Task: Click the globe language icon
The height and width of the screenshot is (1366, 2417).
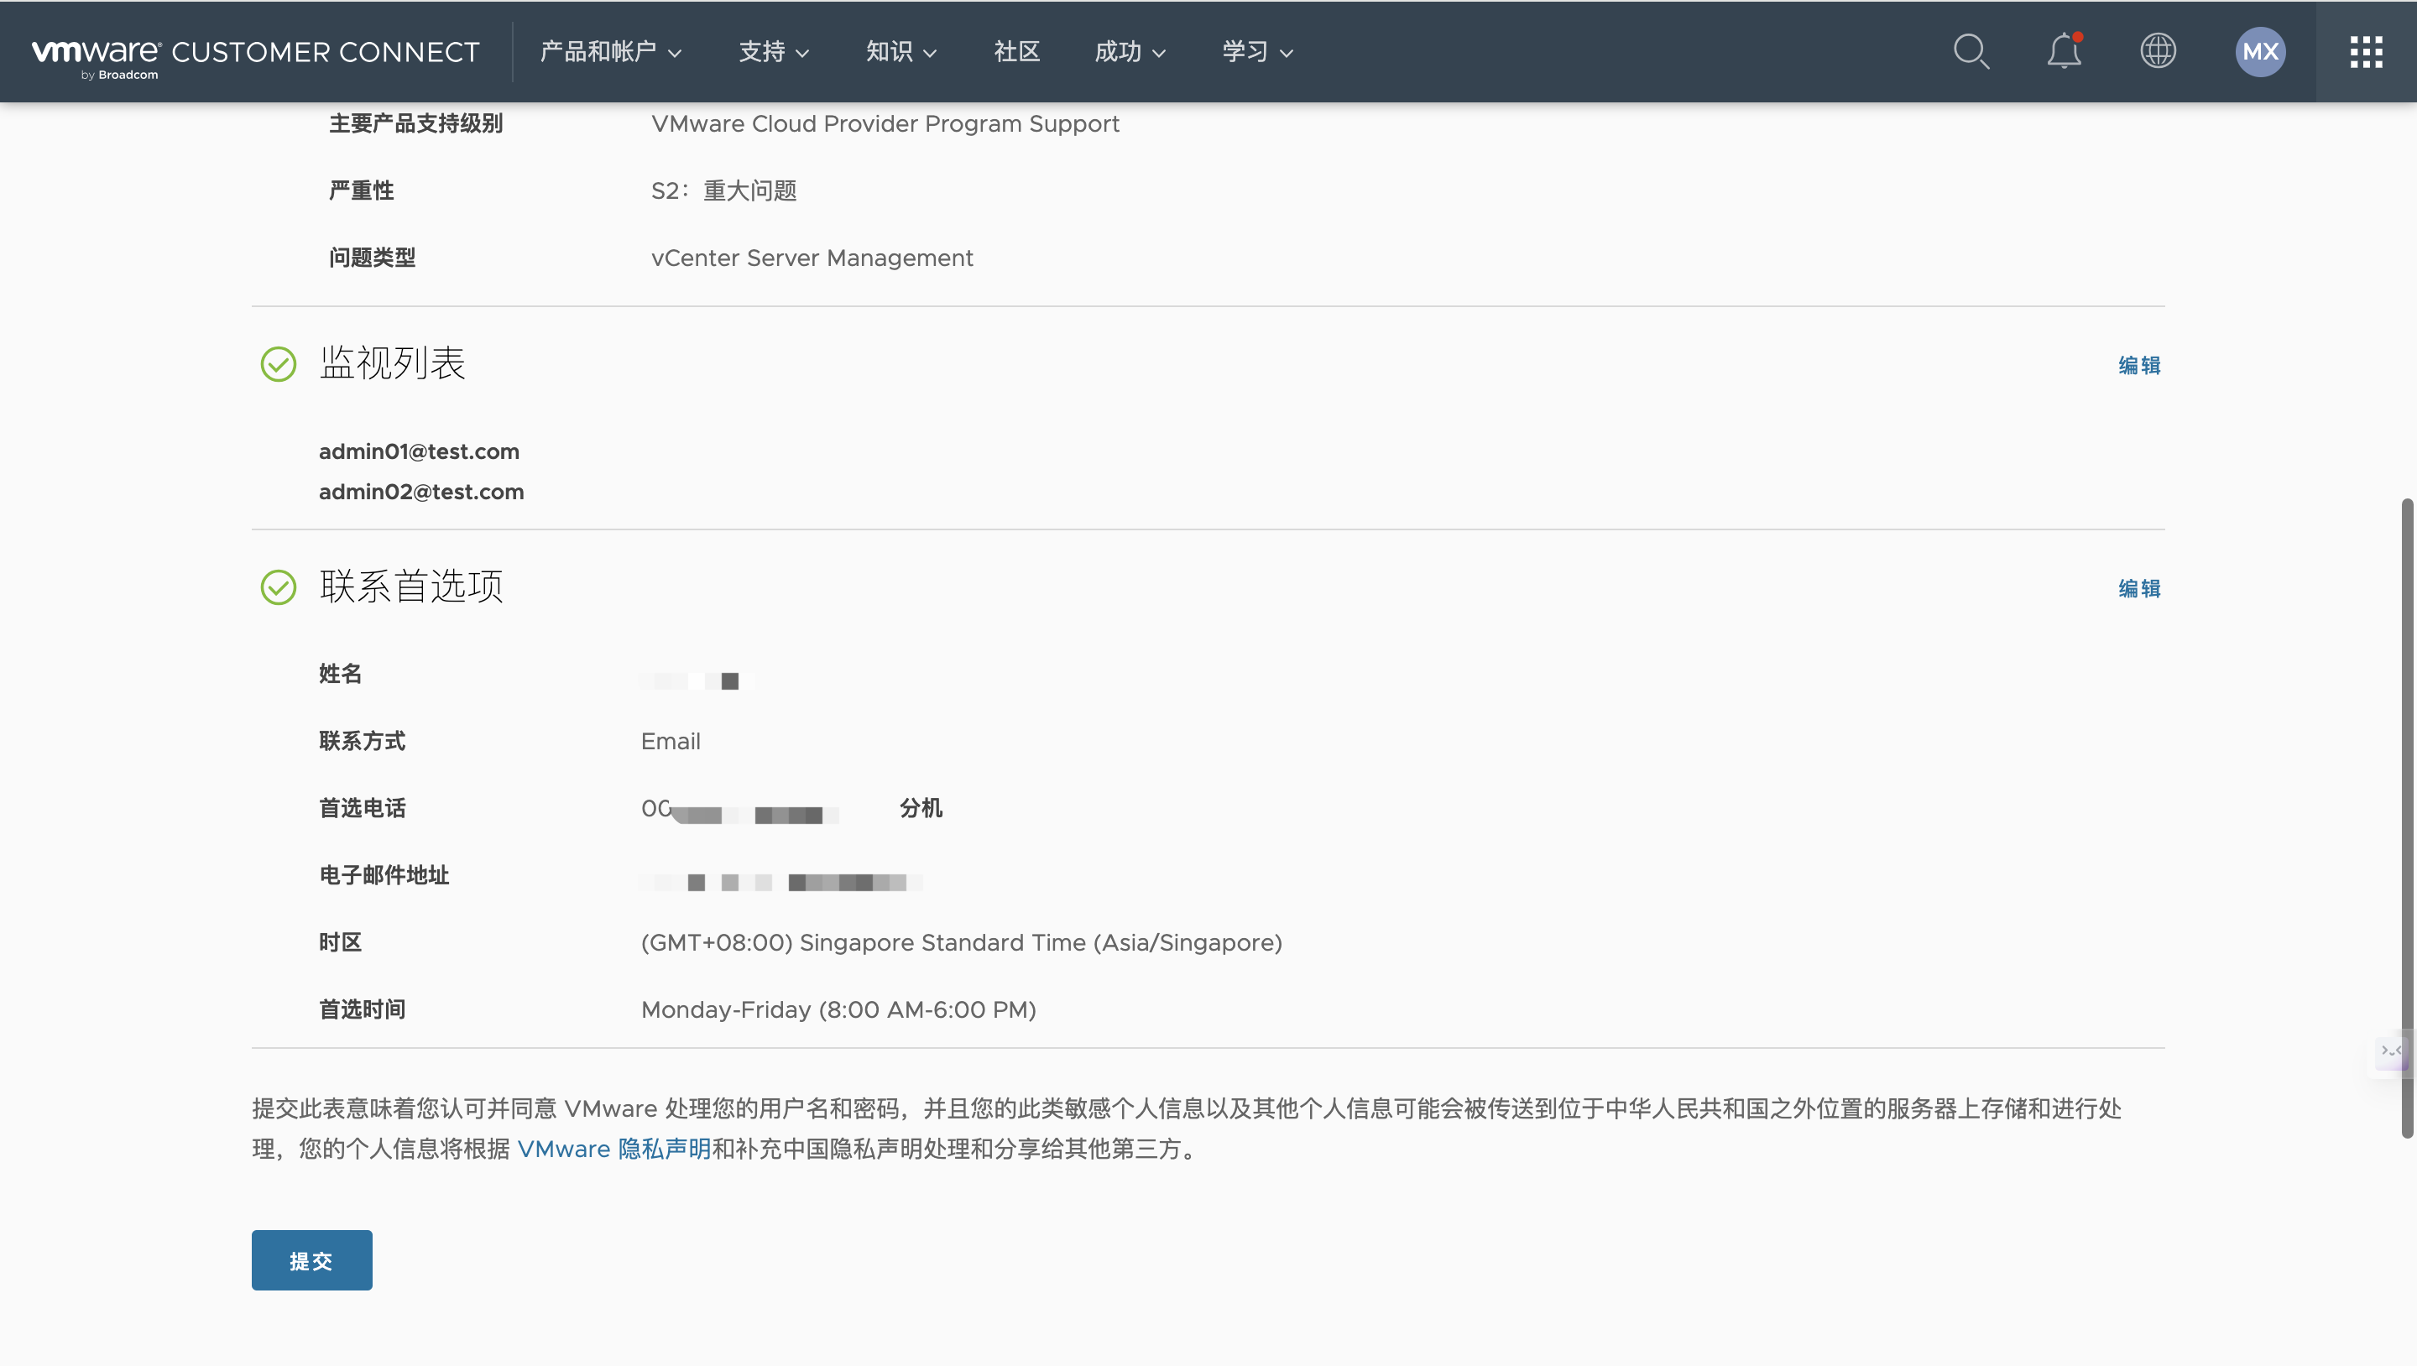Action: (x=2158, y=51)
